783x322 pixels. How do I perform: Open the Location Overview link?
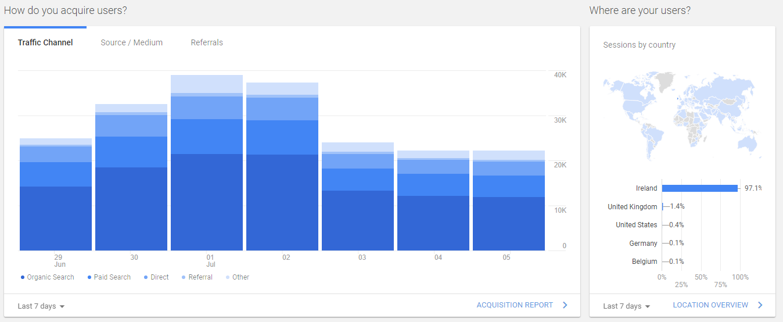click(x=710, y=305)
